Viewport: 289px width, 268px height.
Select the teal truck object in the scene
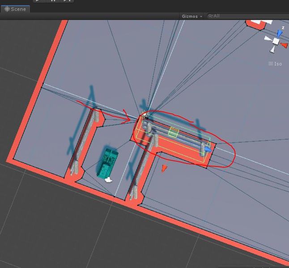click(x=107, y=163)
